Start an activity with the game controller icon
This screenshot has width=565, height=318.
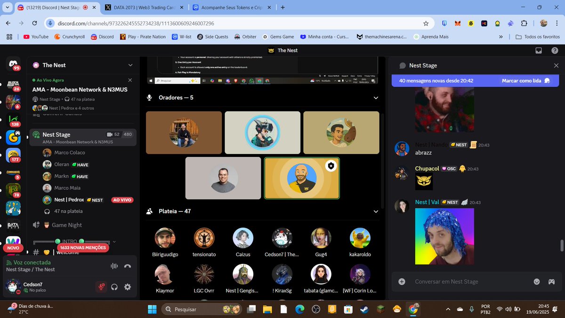click(551, 281)
